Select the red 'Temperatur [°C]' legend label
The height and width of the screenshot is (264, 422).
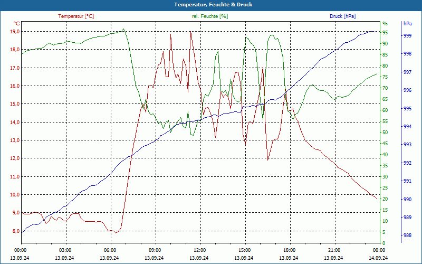pos(76,16)
